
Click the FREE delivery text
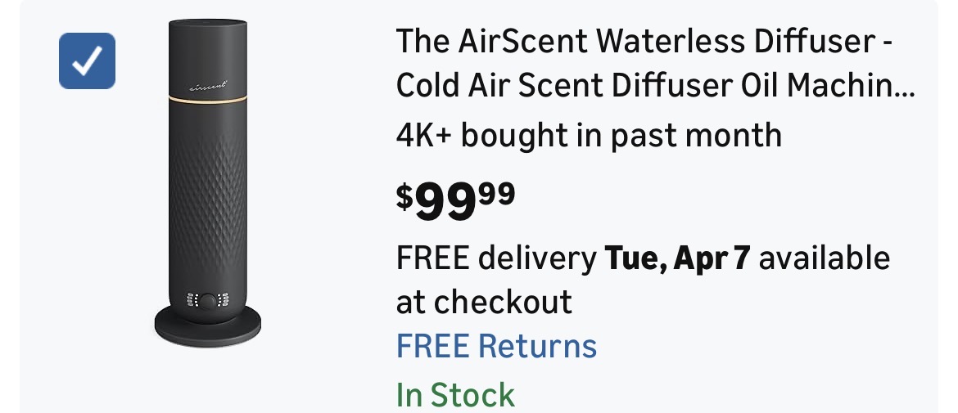coord(496,258)
